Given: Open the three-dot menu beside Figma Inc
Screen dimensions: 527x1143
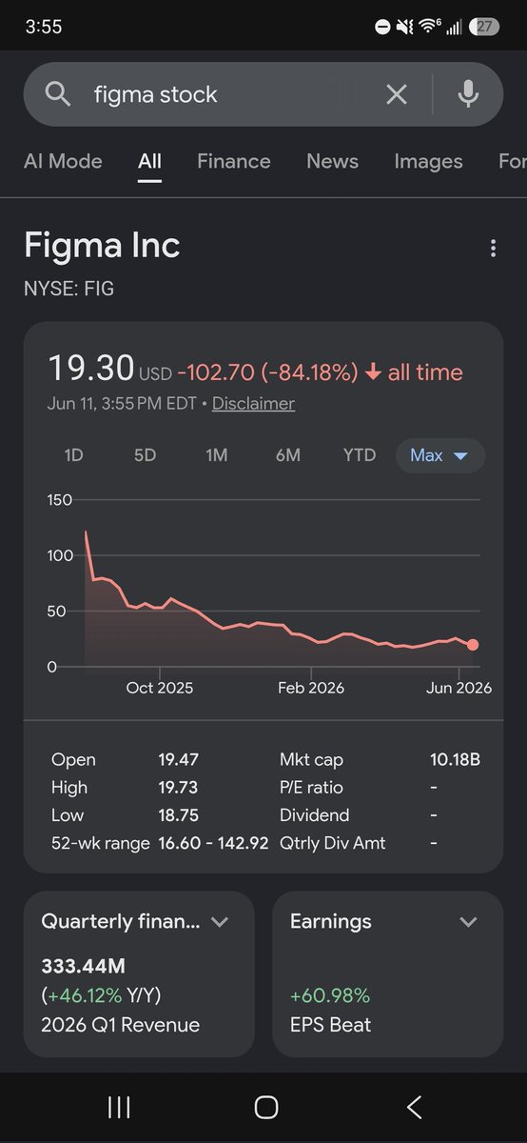Looking at the screenshot, I should click(493, 249).
